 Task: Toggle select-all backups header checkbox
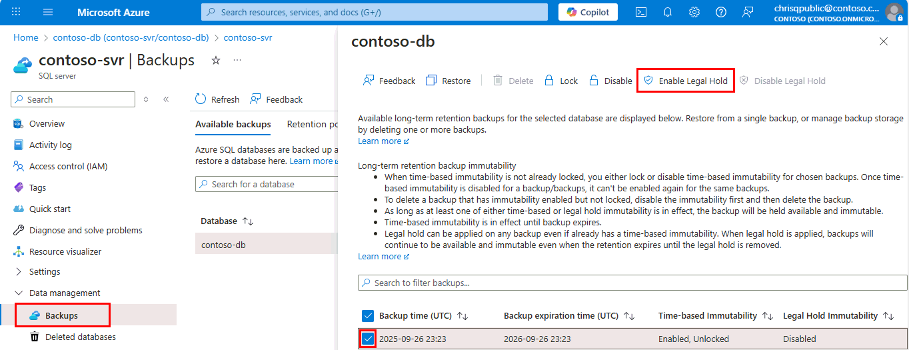pyautogui.click(x=368, y=315)
